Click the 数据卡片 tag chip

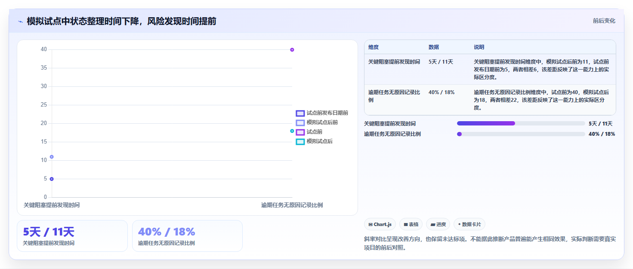(x=469, y=224)
